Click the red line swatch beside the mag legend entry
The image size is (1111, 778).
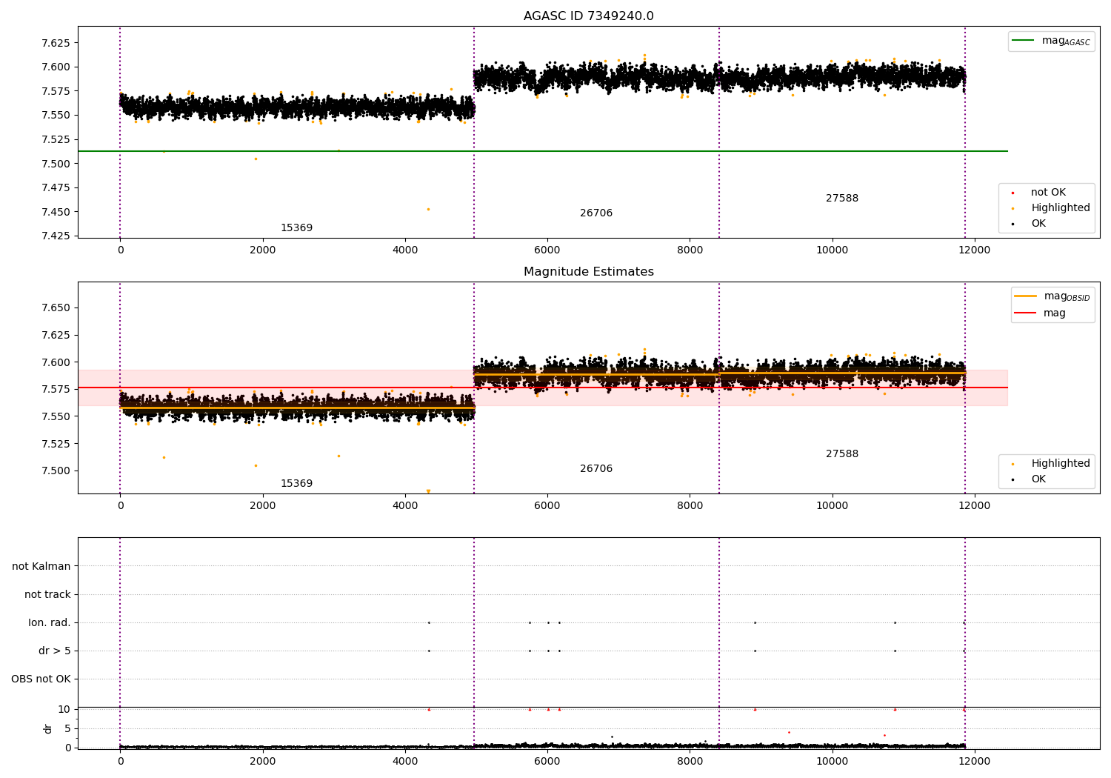coord(1025,313)
